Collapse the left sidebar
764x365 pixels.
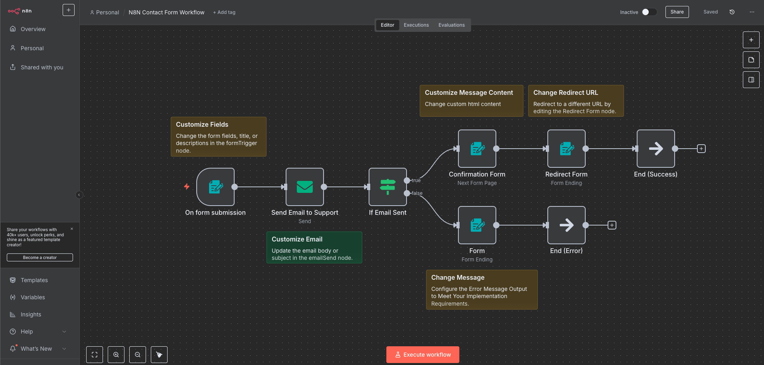point(79,195)
